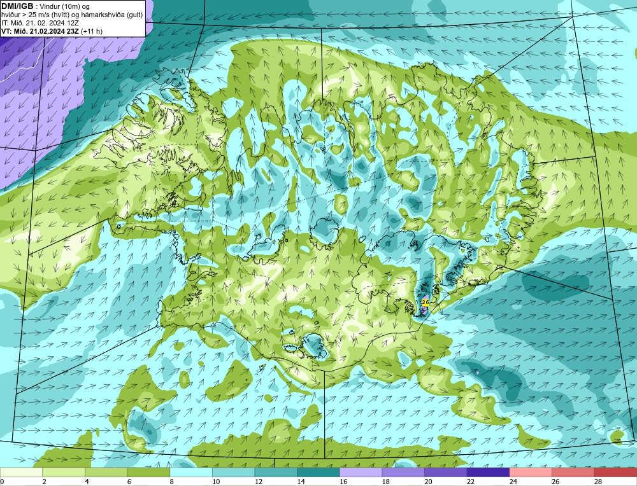Select the 2–4 m/s light green swatch
This screenshot has width=637, height=486.
pos(64,472)
